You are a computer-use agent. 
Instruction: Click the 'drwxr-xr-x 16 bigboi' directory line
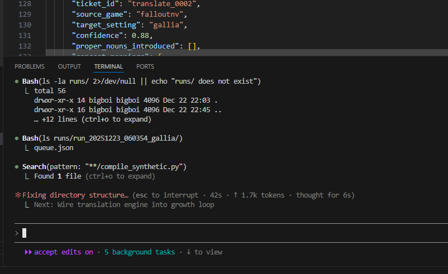click(x=128, y=110)
